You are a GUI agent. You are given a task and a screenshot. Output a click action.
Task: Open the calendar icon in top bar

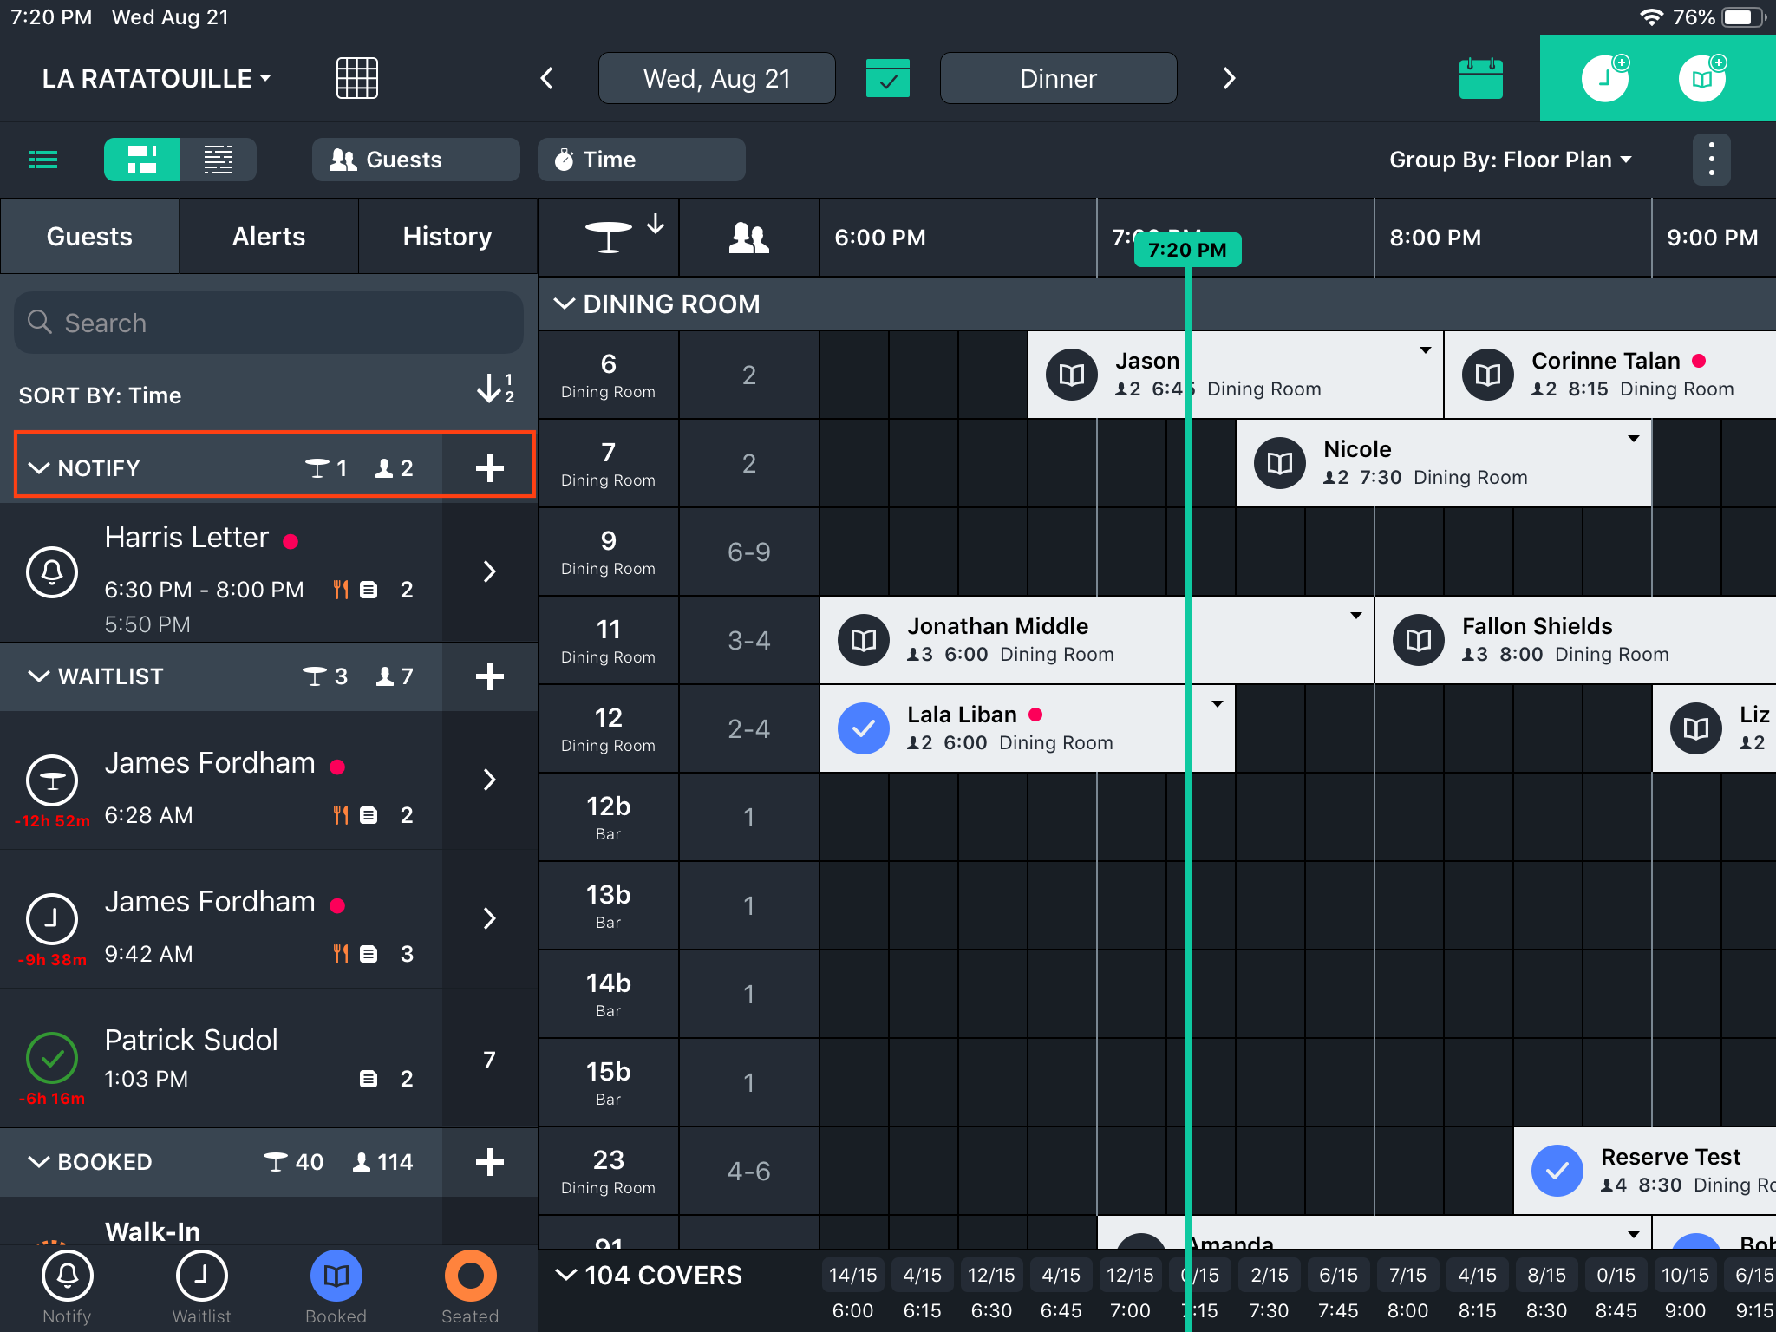[1480, 78]
